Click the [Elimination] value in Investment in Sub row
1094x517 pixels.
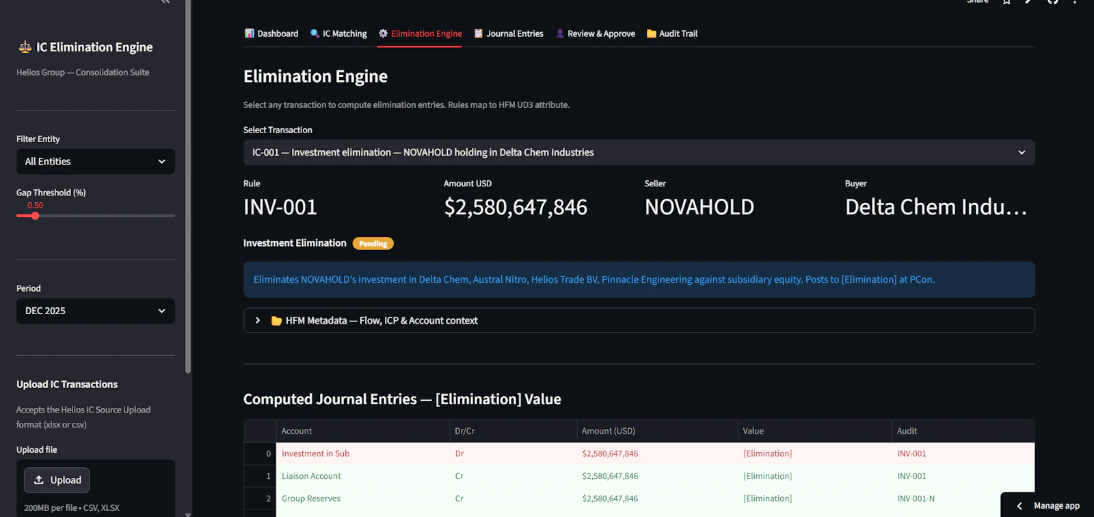point(815,453)
